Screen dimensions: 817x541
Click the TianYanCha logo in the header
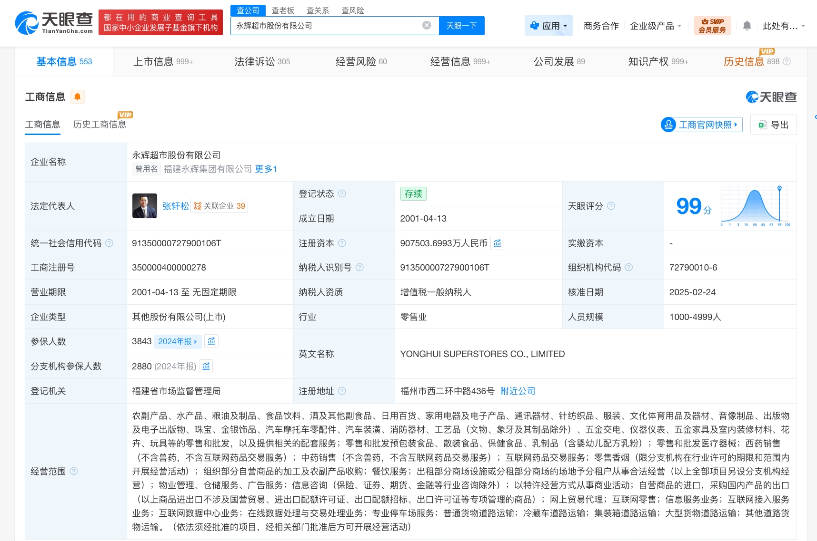[54, 23]
